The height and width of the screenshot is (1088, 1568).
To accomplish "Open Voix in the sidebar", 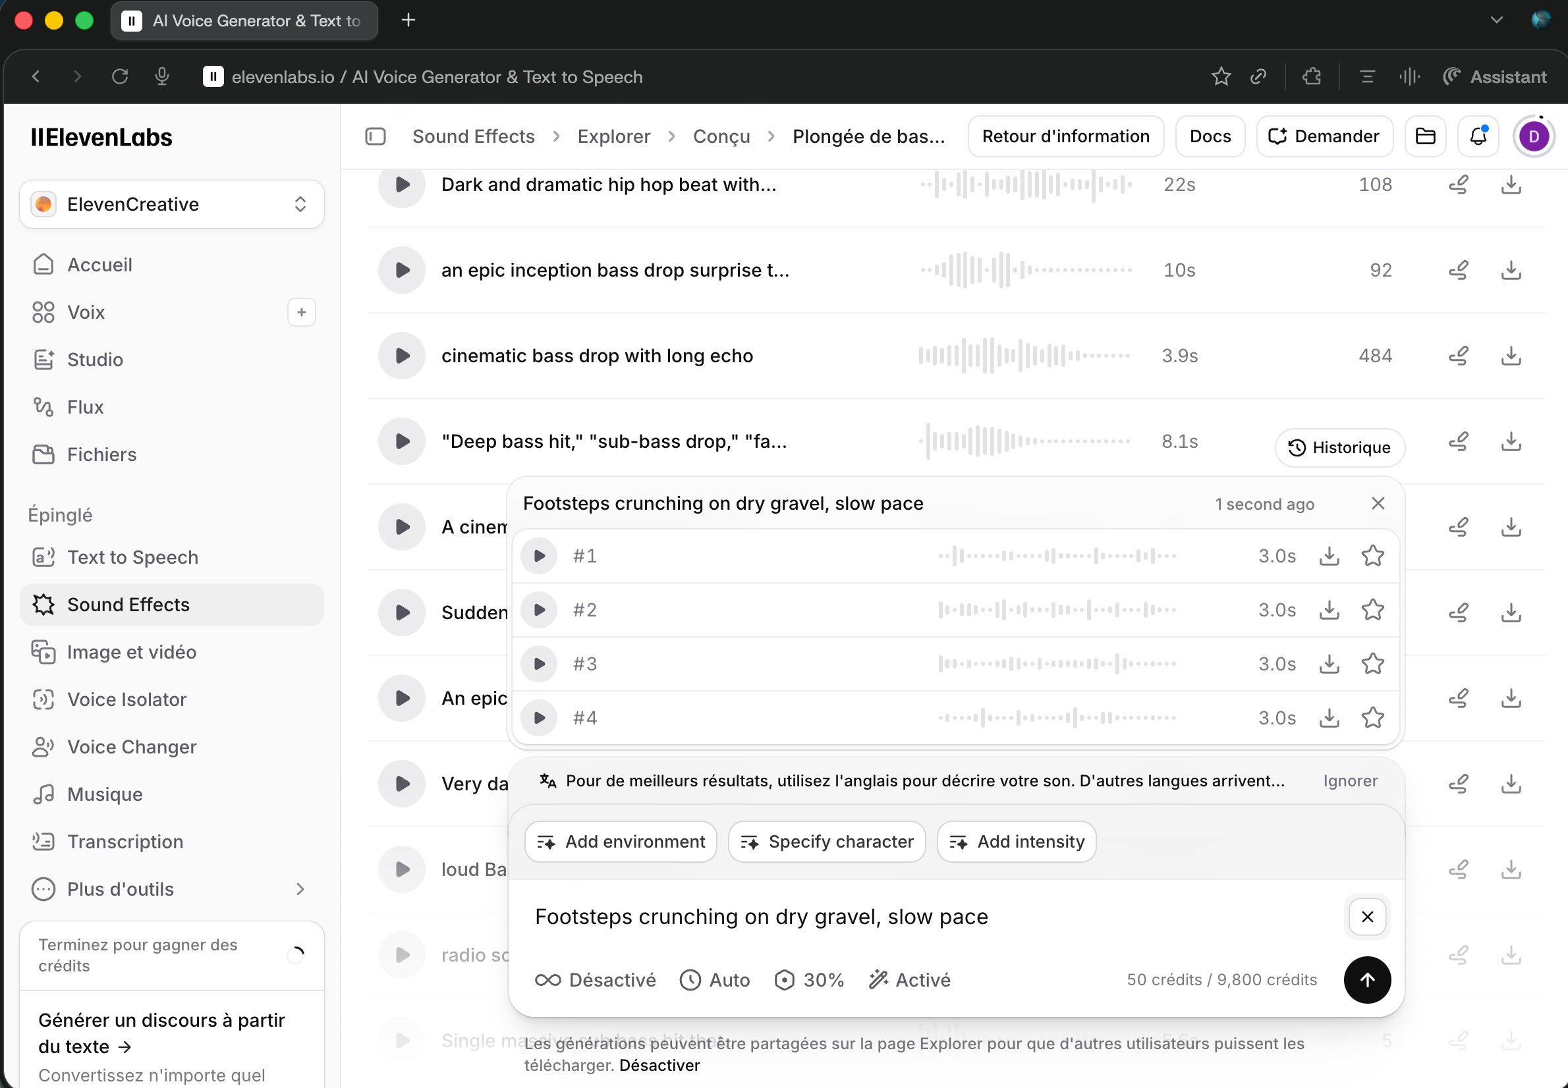I will tap(150, 312).
